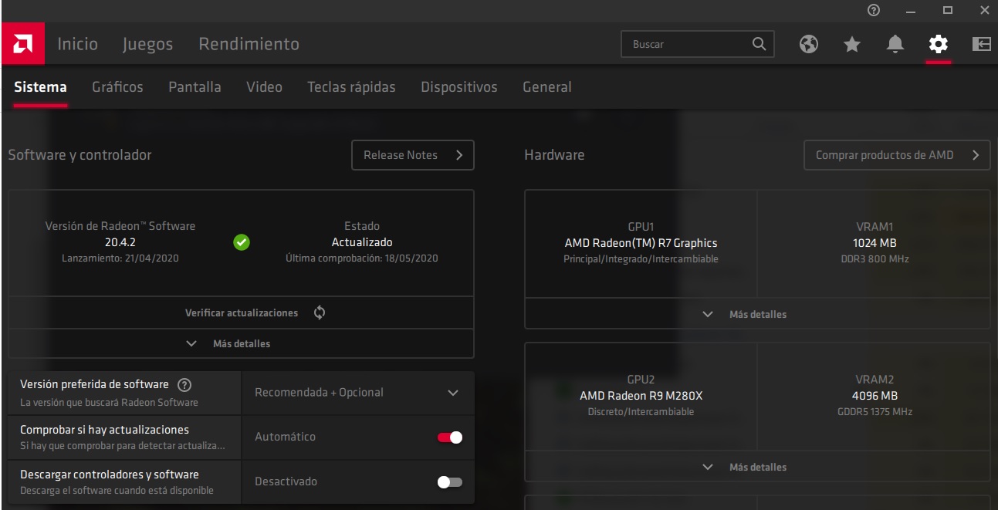Expand Más detalles under Software y controlador
The image size is (998, 510).
click(x=241, y=343)
